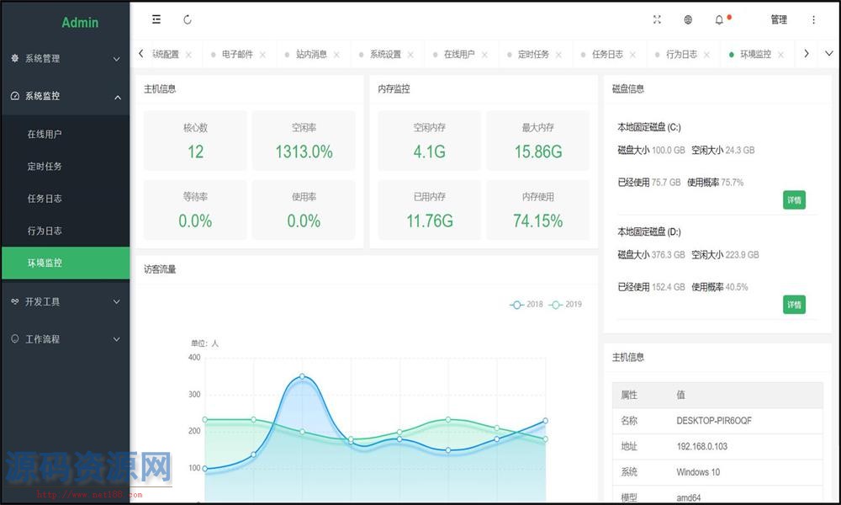Switch to the 系统设置 tab
This screenshot has width=841, height=505.
(x=385, y=54)
